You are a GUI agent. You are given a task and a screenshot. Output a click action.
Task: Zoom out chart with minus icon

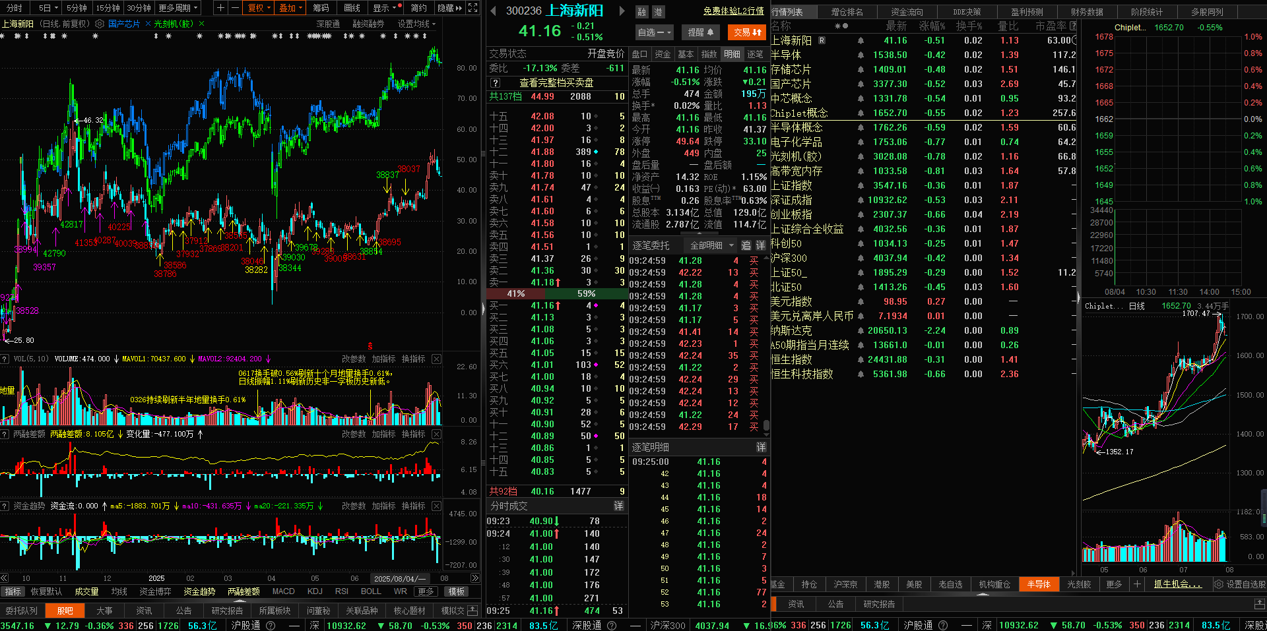(x=234, y=8)
